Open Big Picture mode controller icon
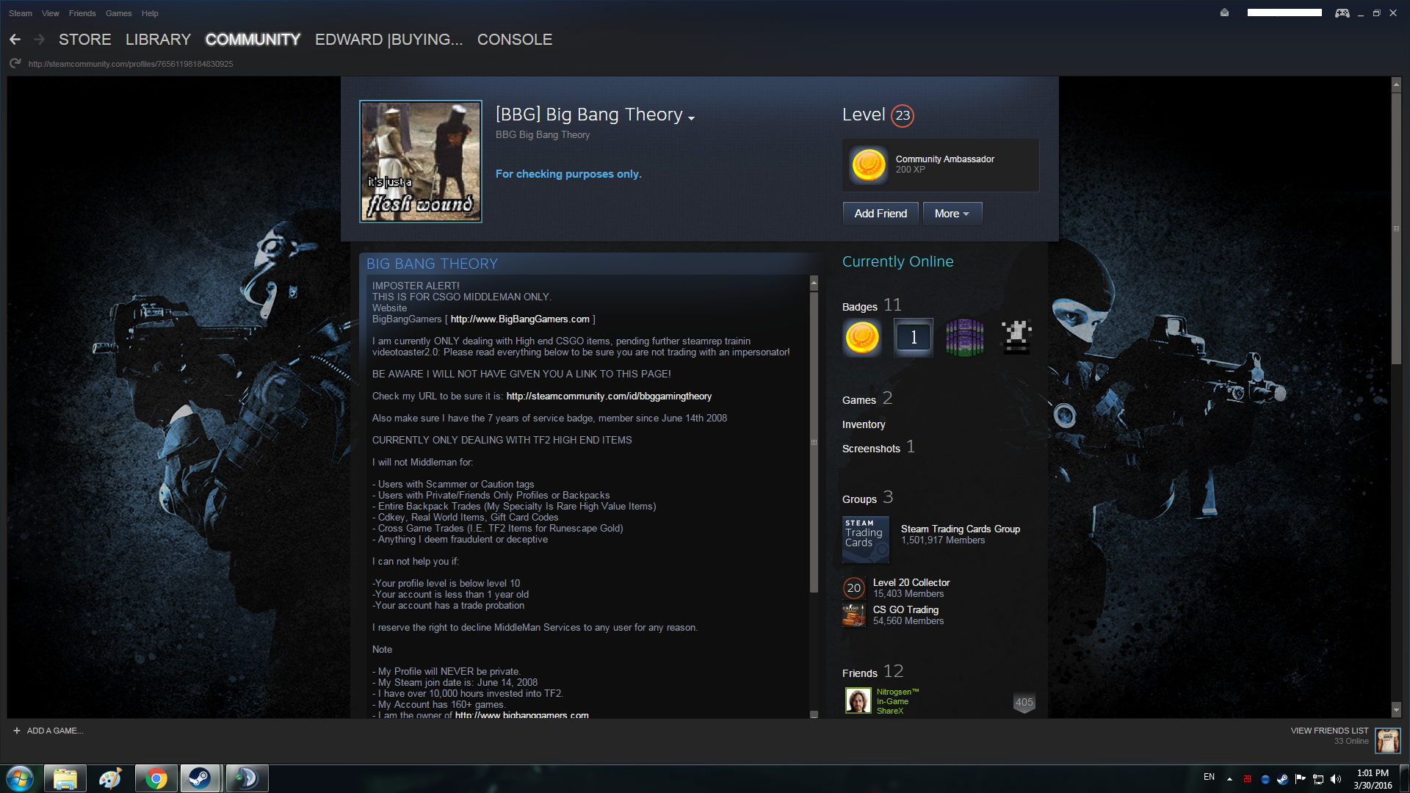 [1342, 13]
